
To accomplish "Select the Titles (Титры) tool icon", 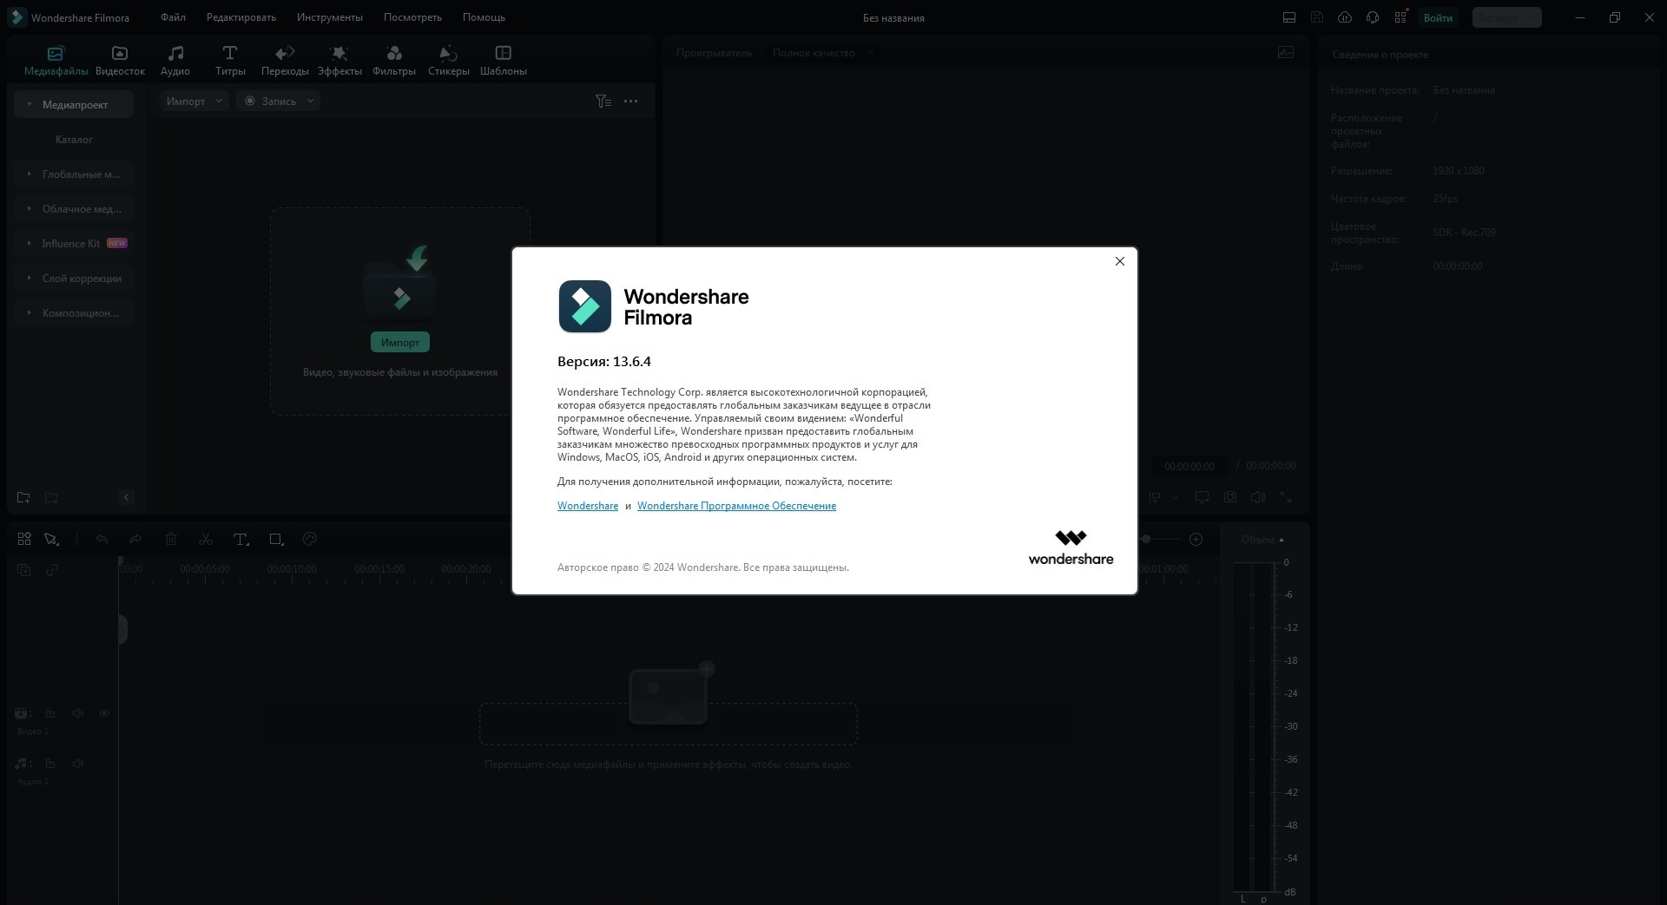I will pyautogui.click(x=230, y=61).
